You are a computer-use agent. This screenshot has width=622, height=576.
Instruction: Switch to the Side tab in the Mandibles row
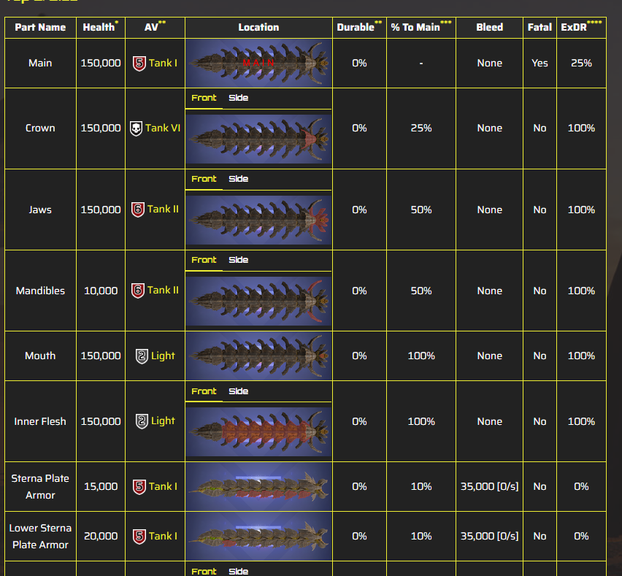(239, 260)
